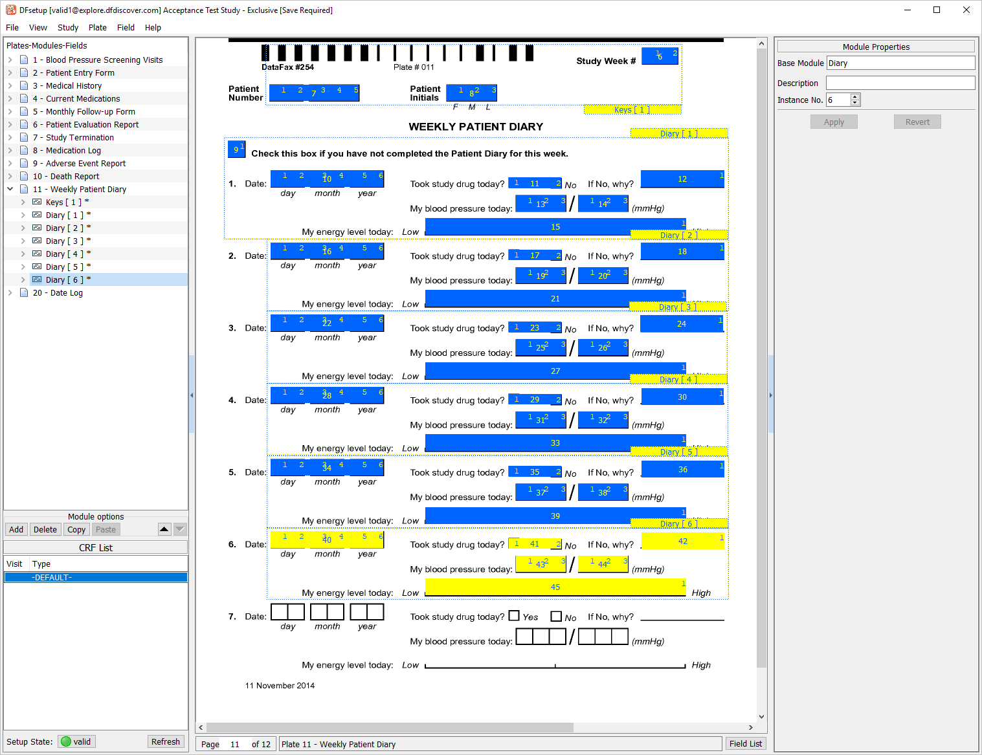Expand the Diary [ 6 ] module node
The height and width of the screenshot is (755, 982).
tap(23, 279)
